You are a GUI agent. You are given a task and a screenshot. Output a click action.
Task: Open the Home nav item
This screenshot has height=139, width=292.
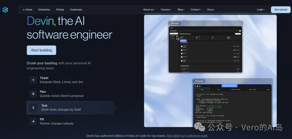[x=28, y=10]
